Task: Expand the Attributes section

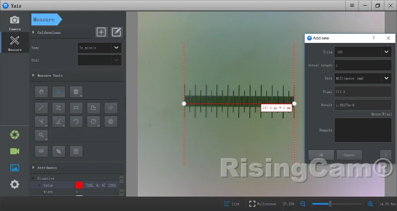Action: point(33,167)
